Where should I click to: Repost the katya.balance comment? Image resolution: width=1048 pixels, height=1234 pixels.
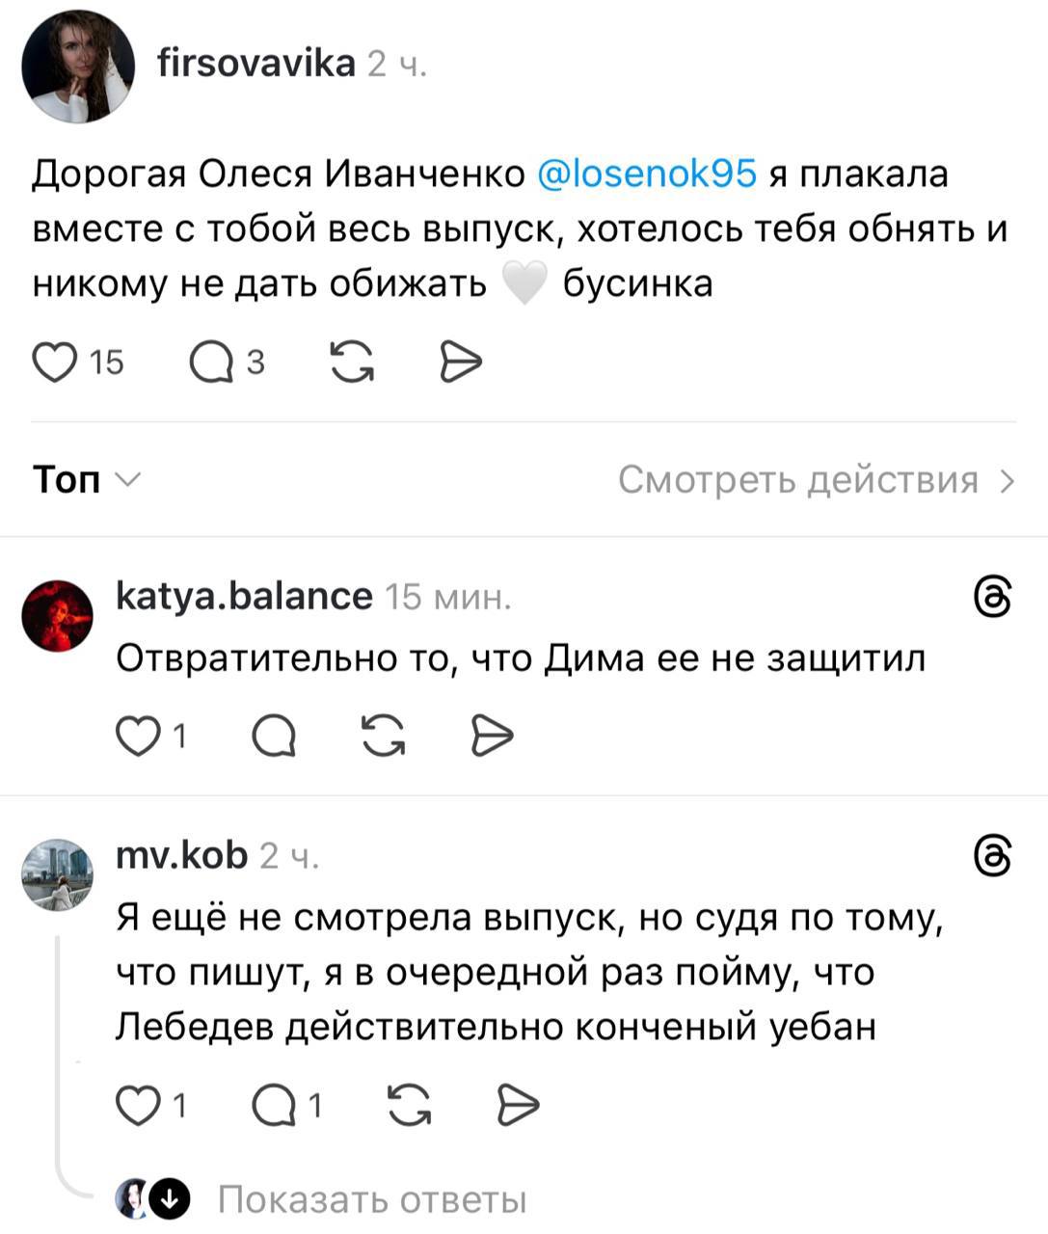click(383, 737)
